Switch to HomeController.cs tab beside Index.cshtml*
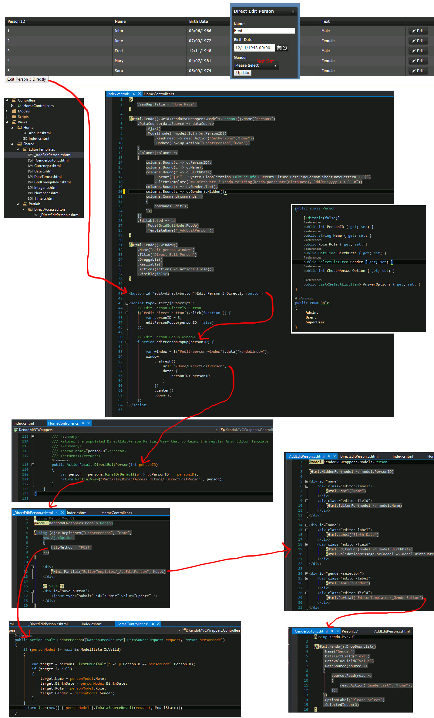Image resolution: width=434 pixels, height=718 pixels. pos(159,94)
